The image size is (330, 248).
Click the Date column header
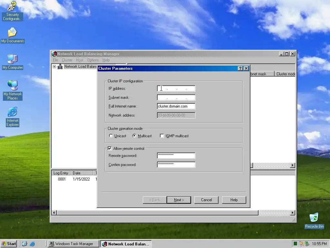click(82, 173)
